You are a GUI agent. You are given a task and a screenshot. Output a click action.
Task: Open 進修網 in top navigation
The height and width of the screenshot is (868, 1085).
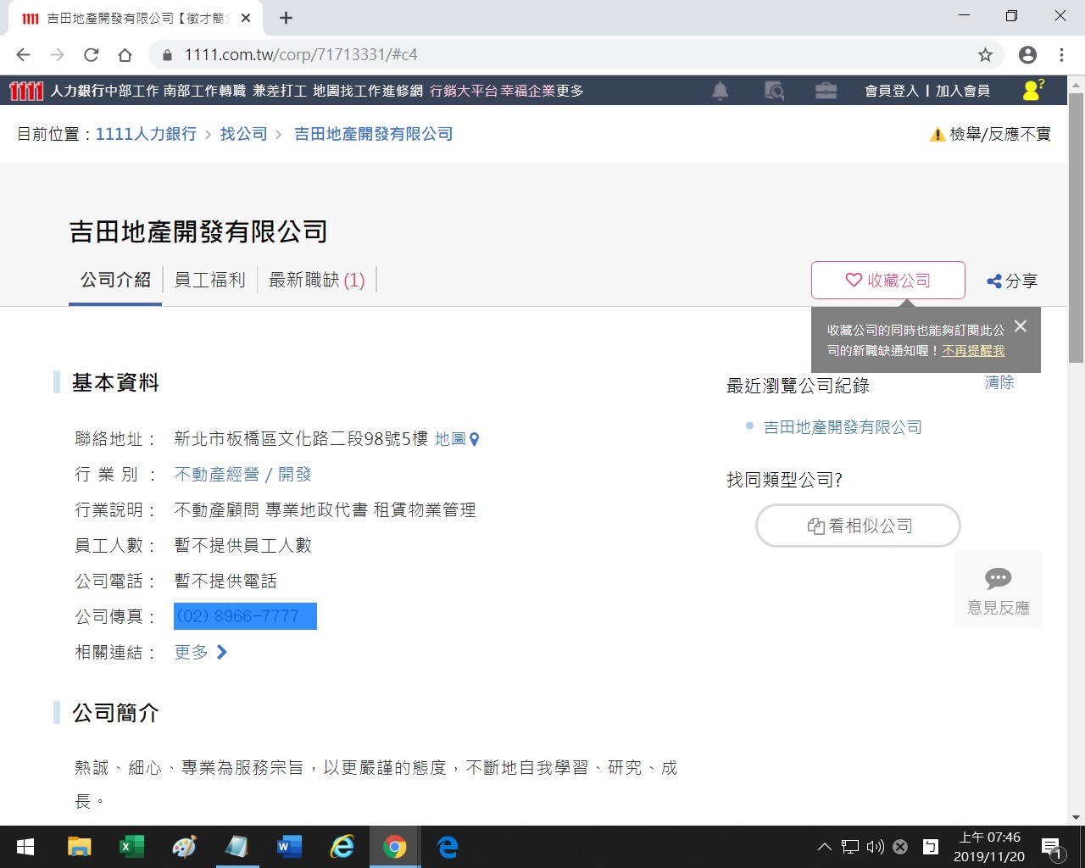(402, 91)
